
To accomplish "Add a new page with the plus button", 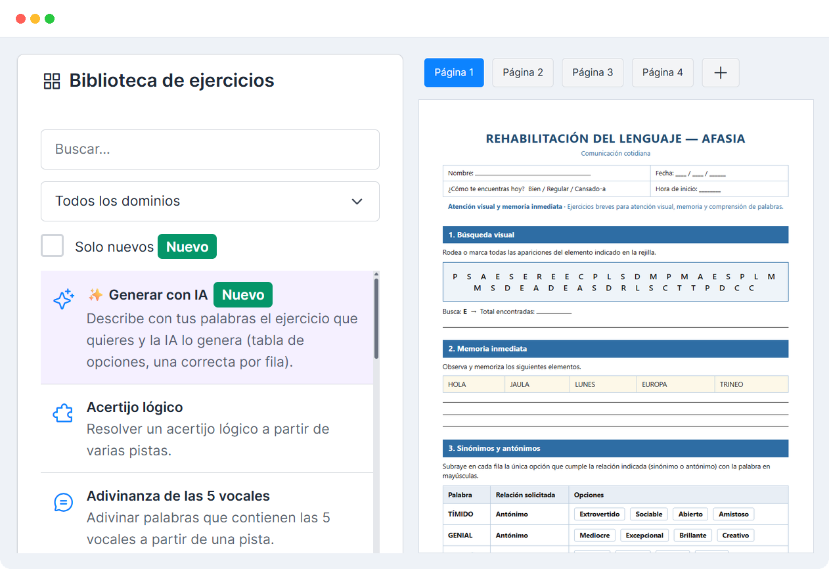I will (721, 72).
